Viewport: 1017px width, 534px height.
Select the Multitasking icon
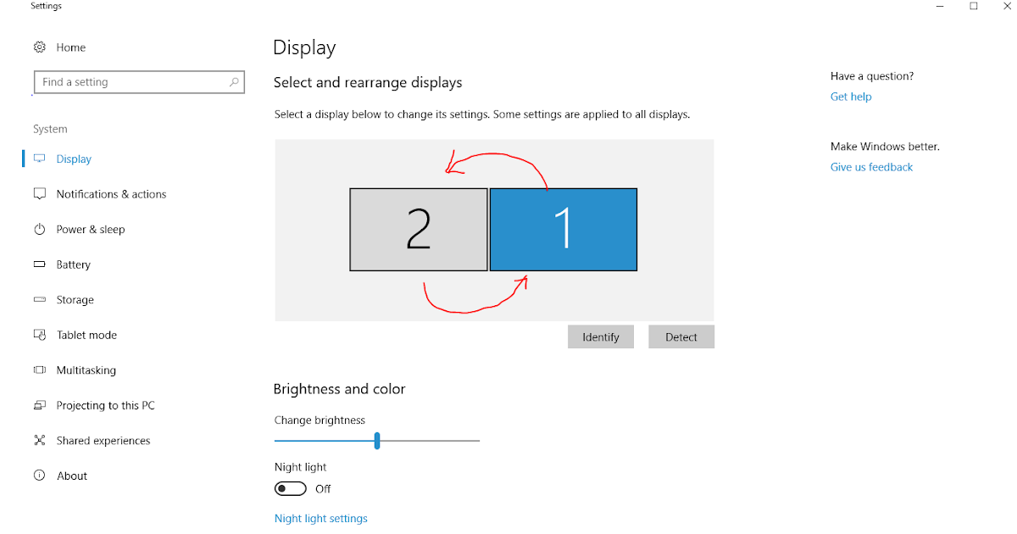[x=39, y=370]
